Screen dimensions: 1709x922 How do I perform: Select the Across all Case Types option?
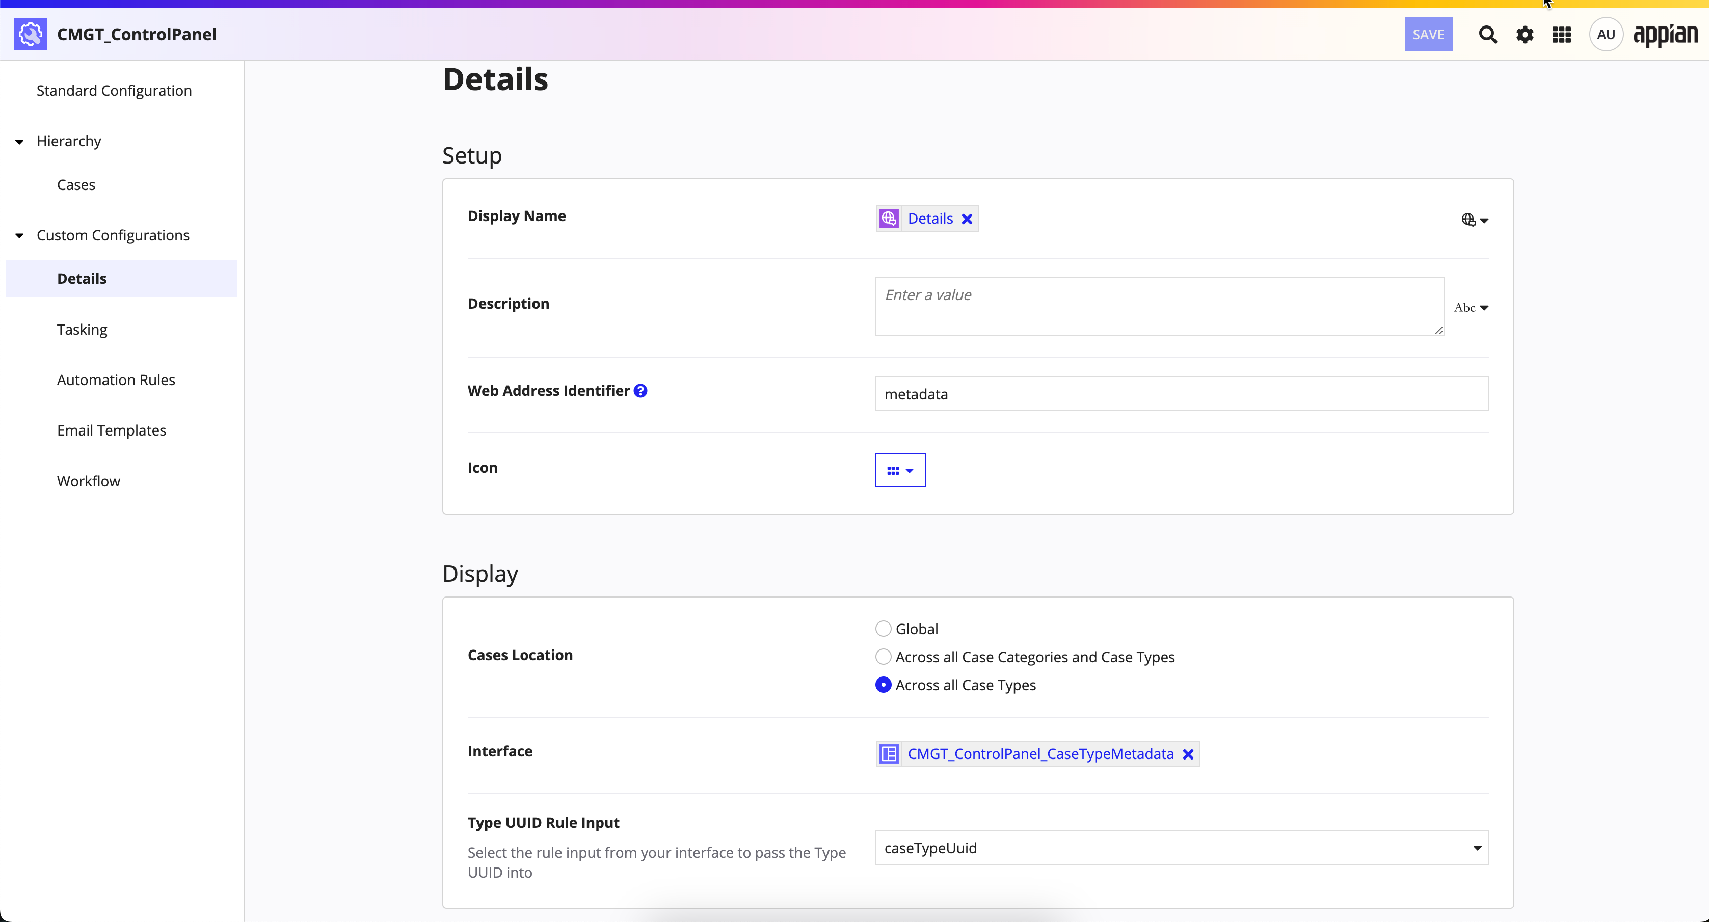(883, 685)
